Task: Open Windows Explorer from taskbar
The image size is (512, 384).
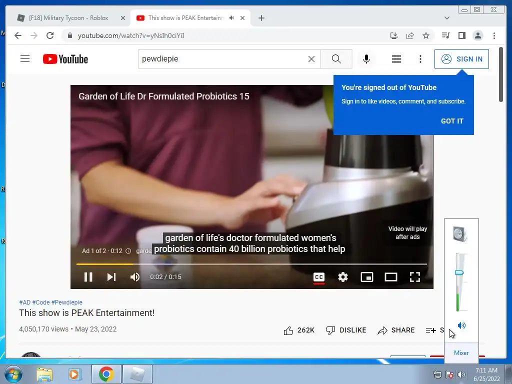Action: [44, 374]
